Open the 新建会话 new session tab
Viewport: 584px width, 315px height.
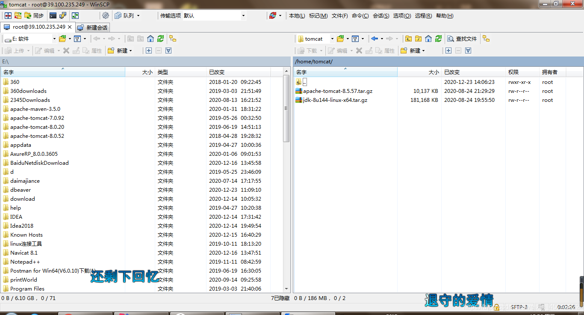93,27
